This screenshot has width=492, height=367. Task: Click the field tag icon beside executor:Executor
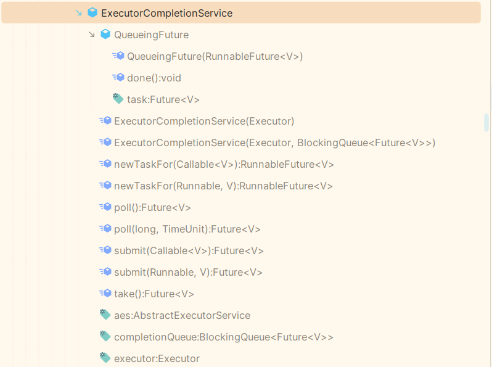point(105,358)
